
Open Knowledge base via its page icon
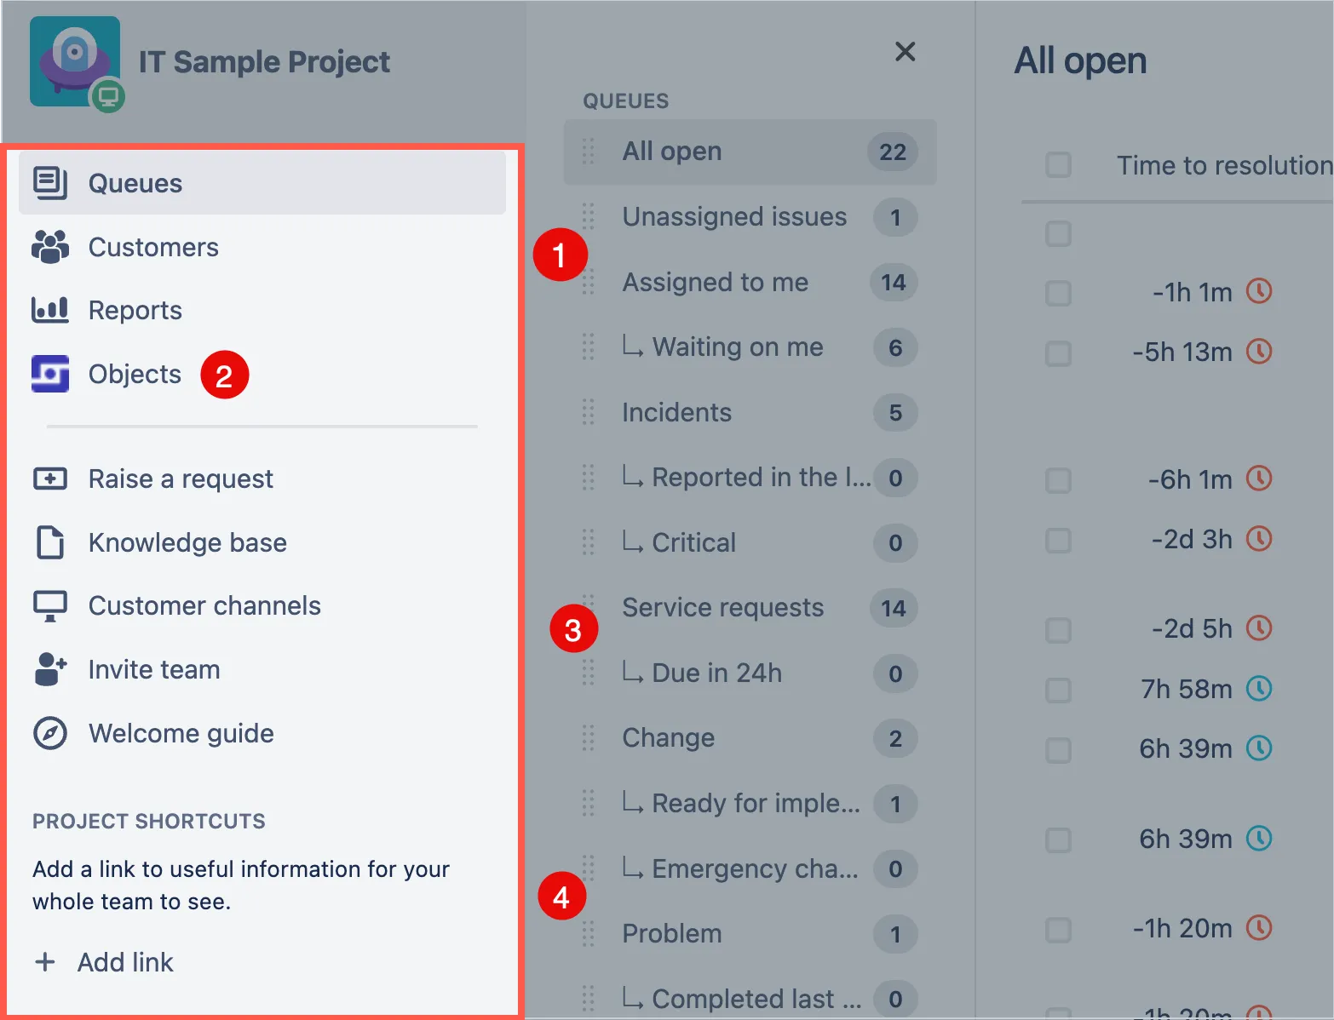click(x=50, y=542)
